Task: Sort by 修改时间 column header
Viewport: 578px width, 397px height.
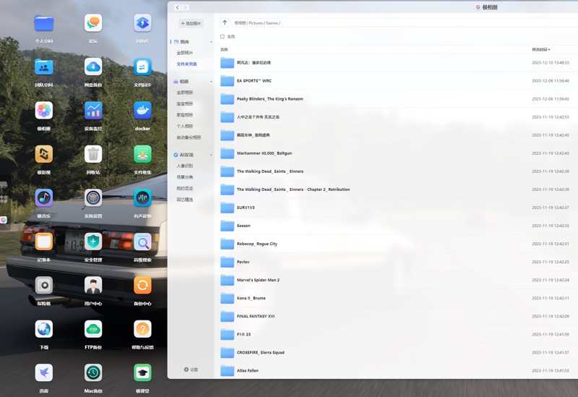Action: click(x=540, y=50)
